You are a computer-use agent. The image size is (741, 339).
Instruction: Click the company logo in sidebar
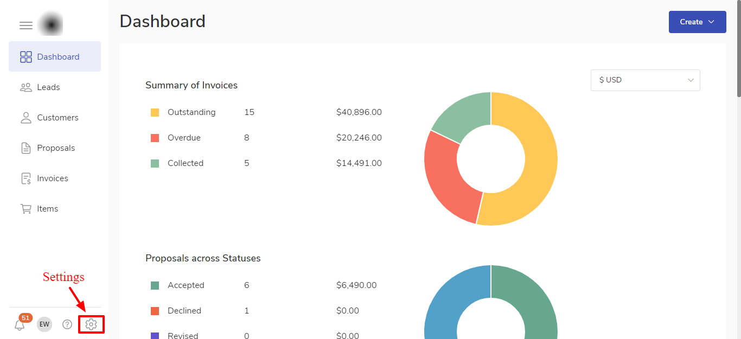53,25
